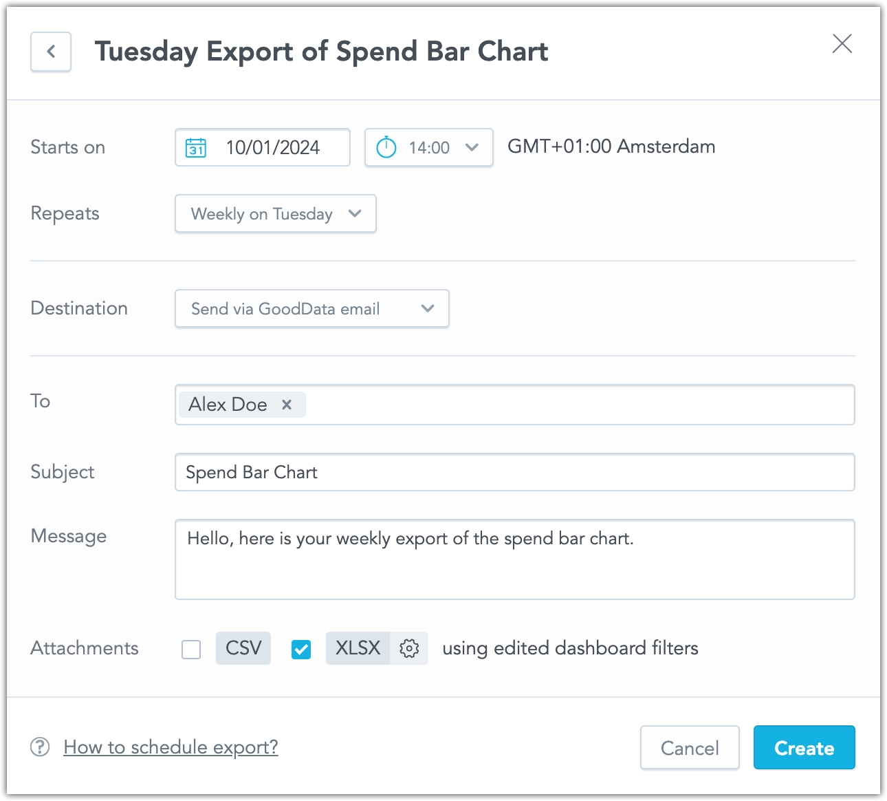
Task: Uncheck the XLSX attachment checkbox
Action: tap(301, 649)
